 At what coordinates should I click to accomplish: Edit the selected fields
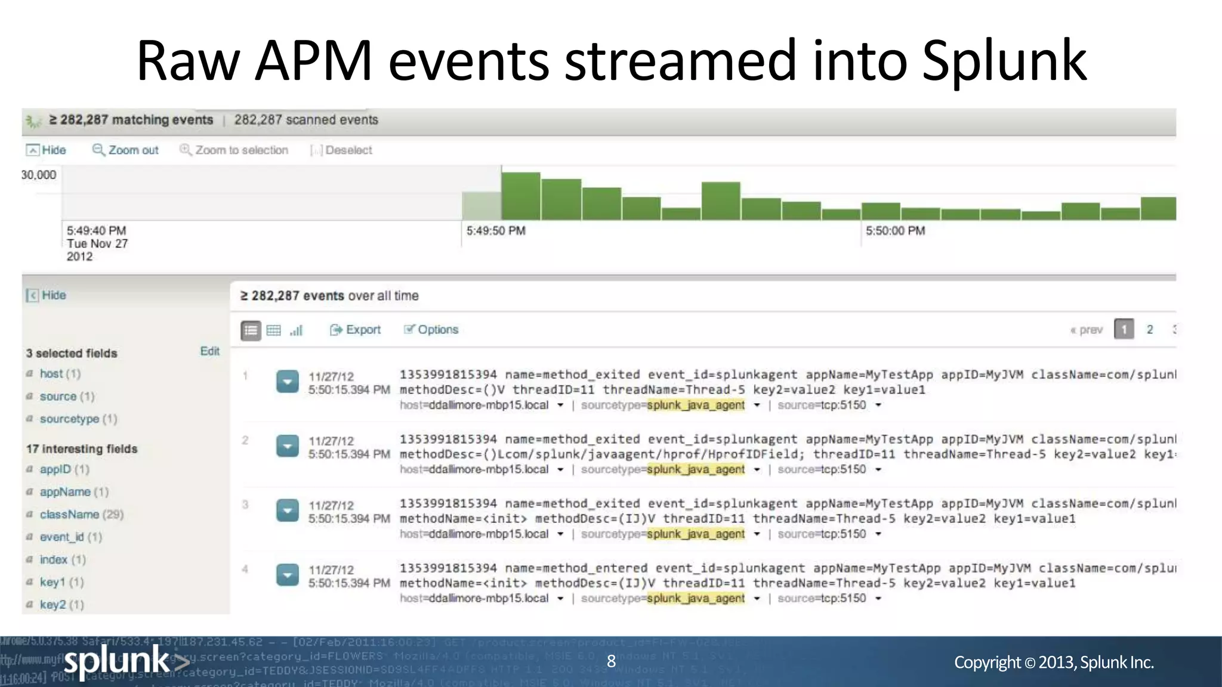coord(209,351)
